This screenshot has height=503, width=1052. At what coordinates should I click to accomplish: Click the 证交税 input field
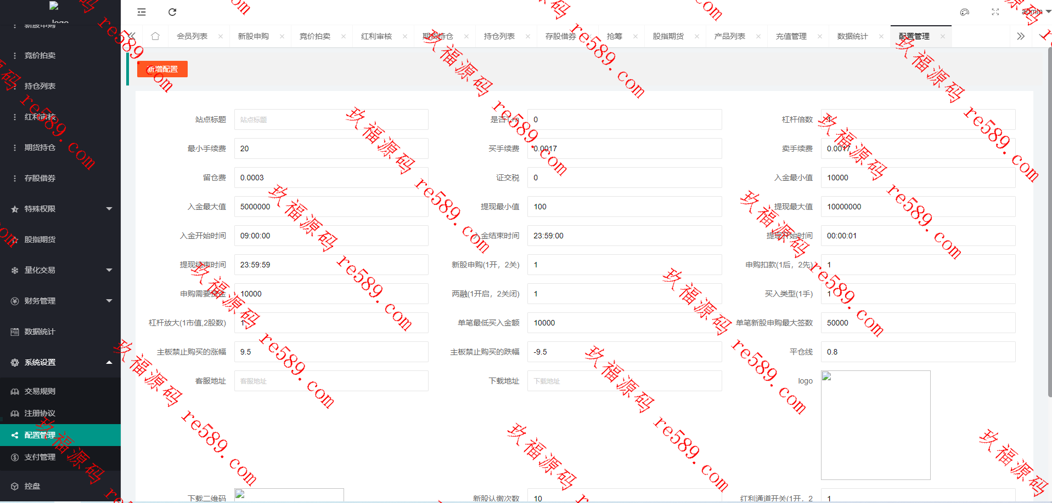point(625,178)
